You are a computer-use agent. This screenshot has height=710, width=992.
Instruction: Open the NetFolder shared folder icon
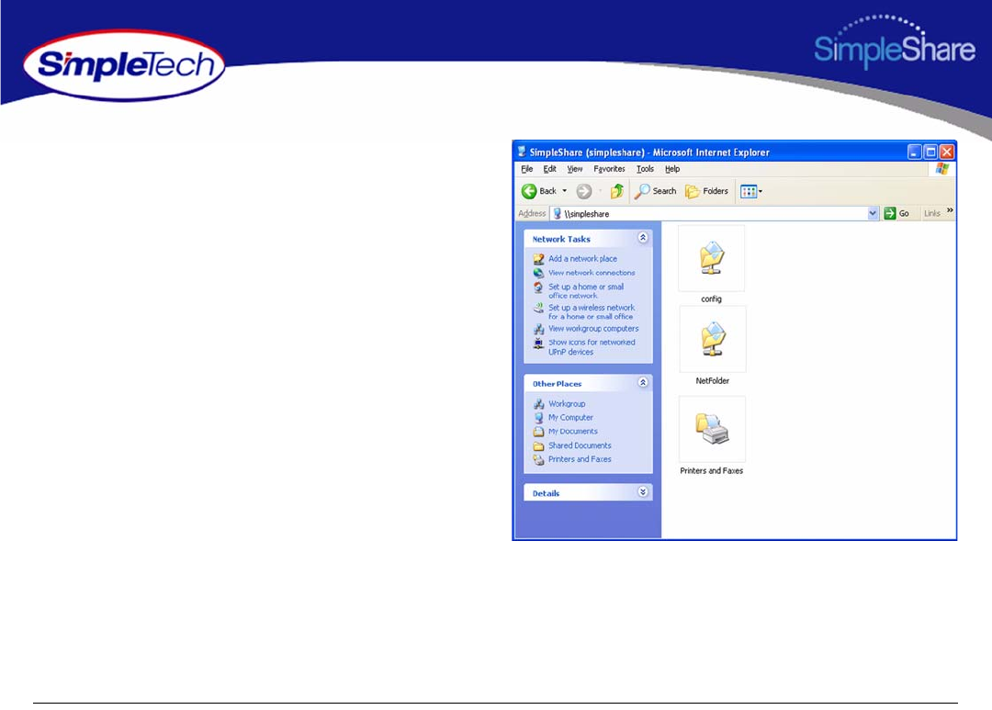coord(712,340)
